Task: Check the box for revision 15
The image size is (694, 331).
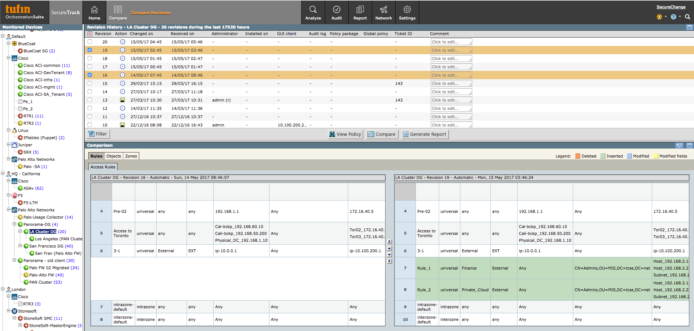Action: (90, 83)
